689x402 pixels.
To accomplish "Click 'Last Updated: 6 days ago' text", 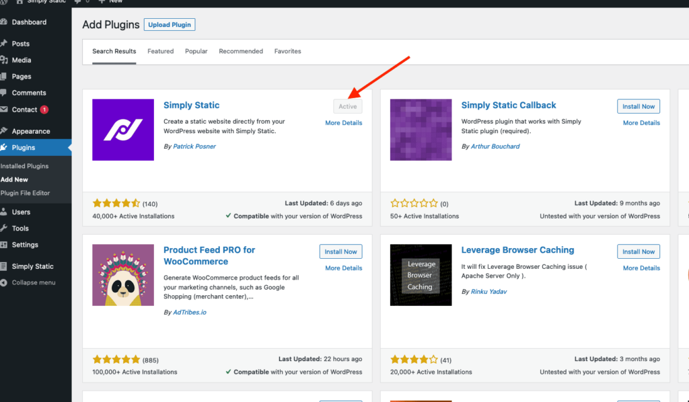I will [324, 203].
